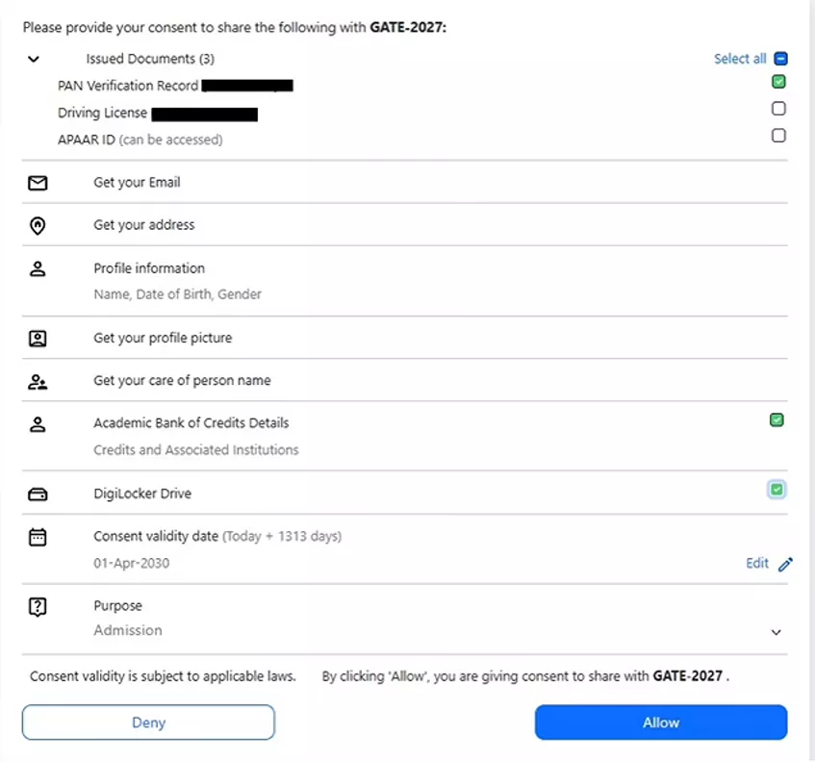Image resolution: width=815 pixels, height=762 pixels.
Task: Check the APAAR ID checkbox
Action: (x=778, y=136)
